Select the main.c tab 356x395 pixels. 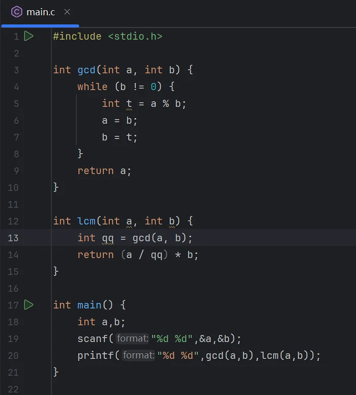click(x=41, y=12)
